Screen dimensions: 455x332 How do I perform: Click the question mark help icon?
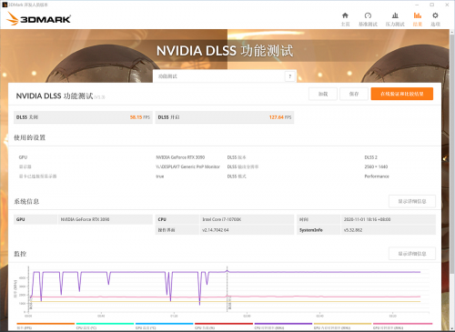click(290, 76)
